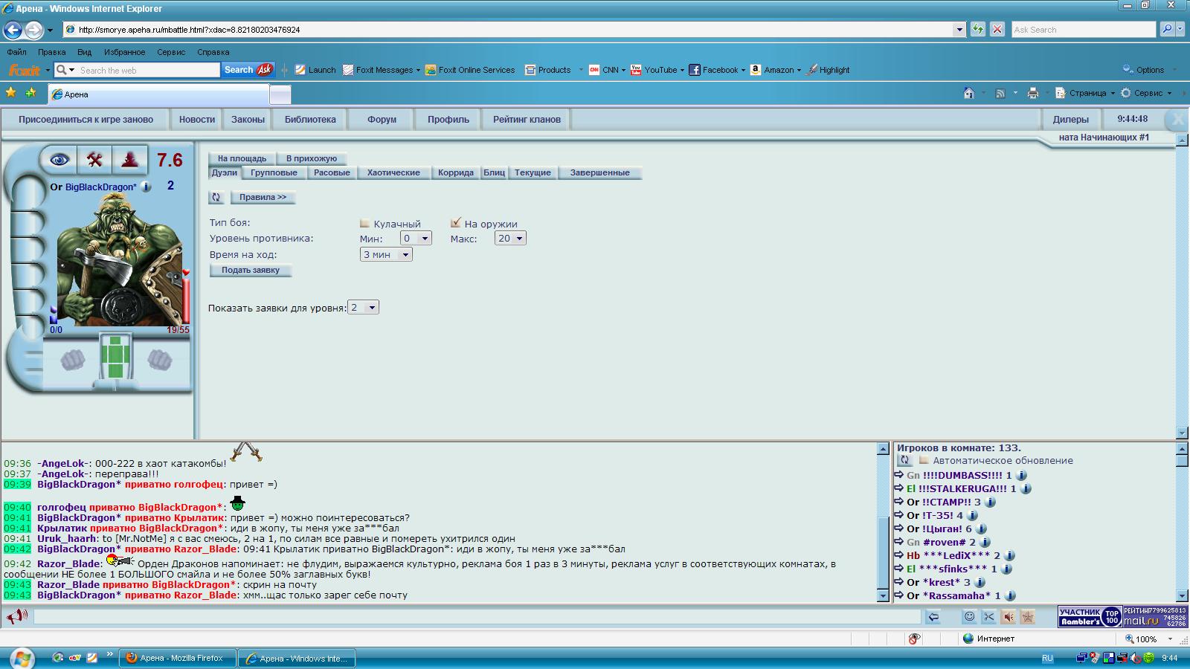Open the Мин opponent level dropdown

[x=416, y=239]
